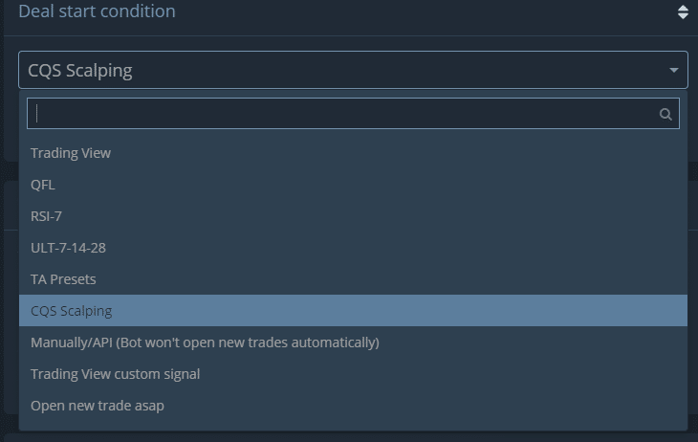Select the Trading View option
This screenshot has width=698, height=442.
[353, 153]
